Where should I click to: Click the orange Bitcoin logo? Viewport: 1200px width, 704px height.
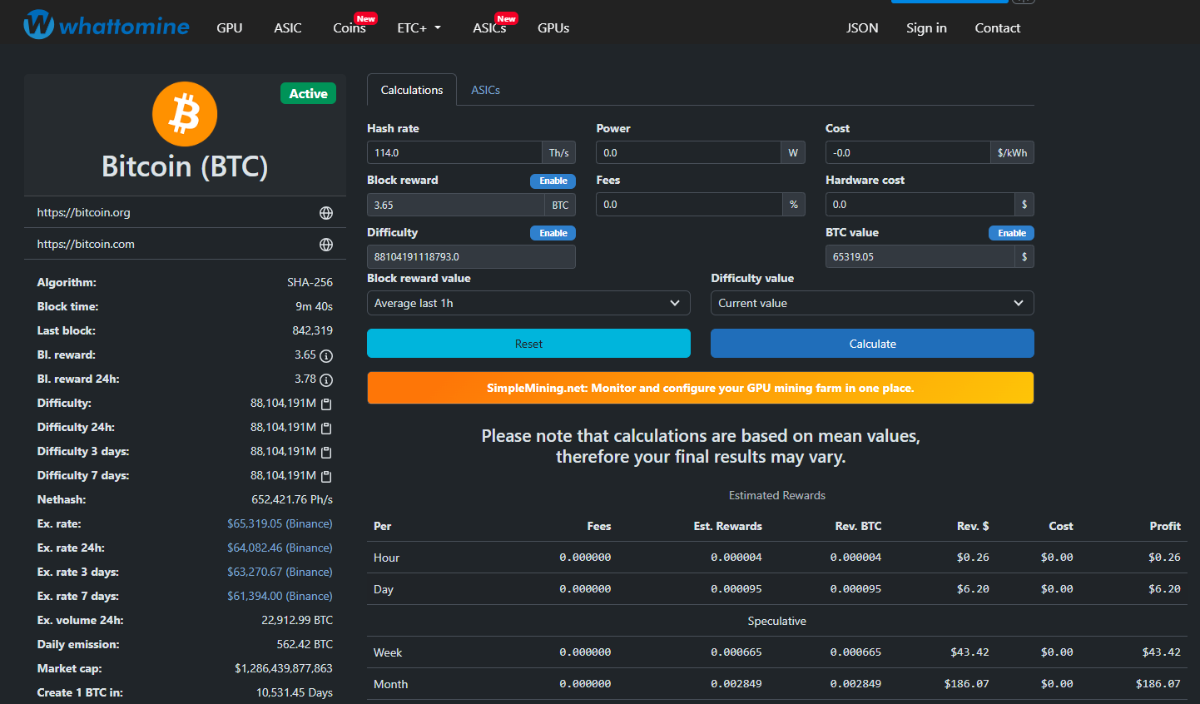click(x=185, y=114)
